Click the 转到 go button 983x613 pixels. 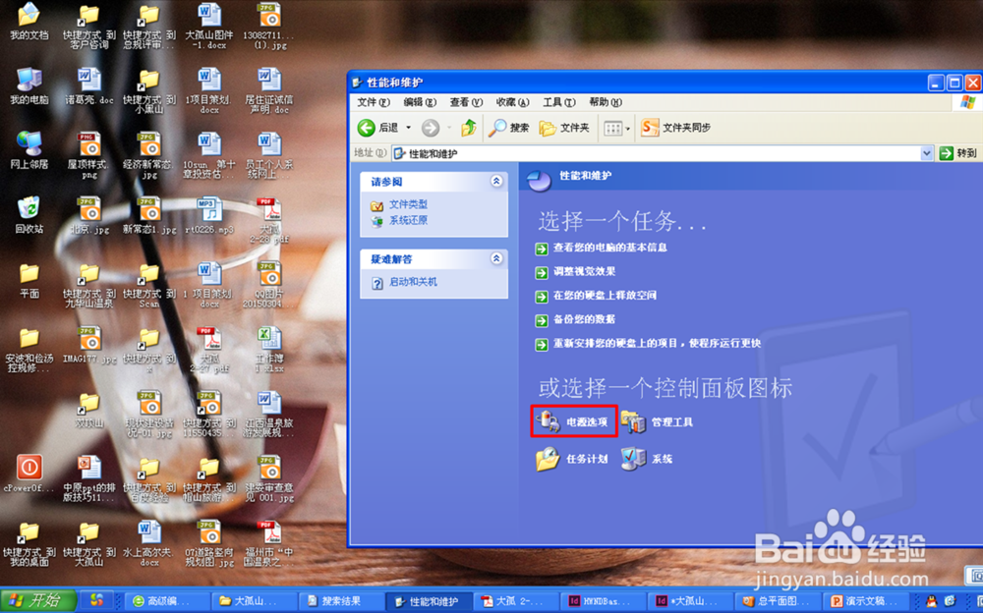(957, 153)
